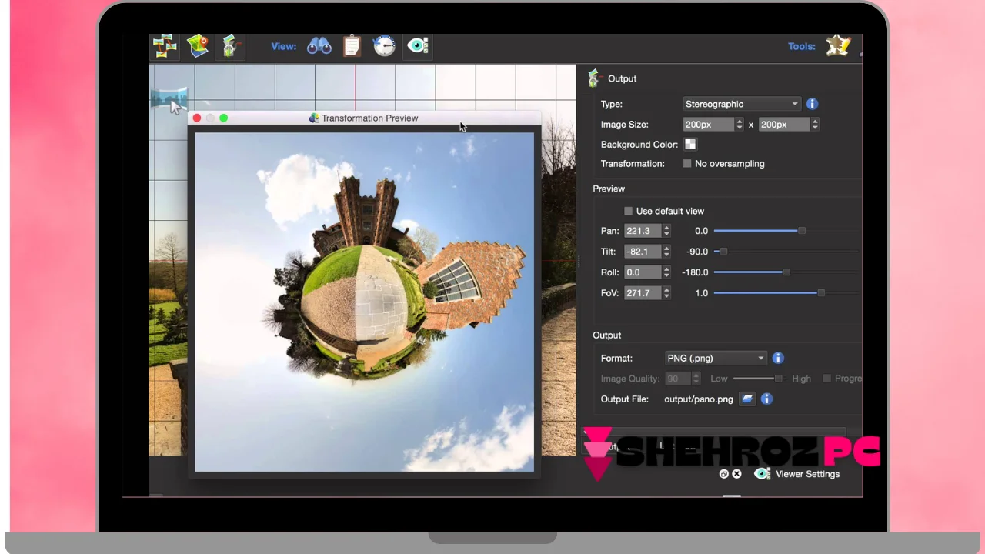Click the info icon beside Output File
This screenshot has width=985, height=554.
pos(766,399)
